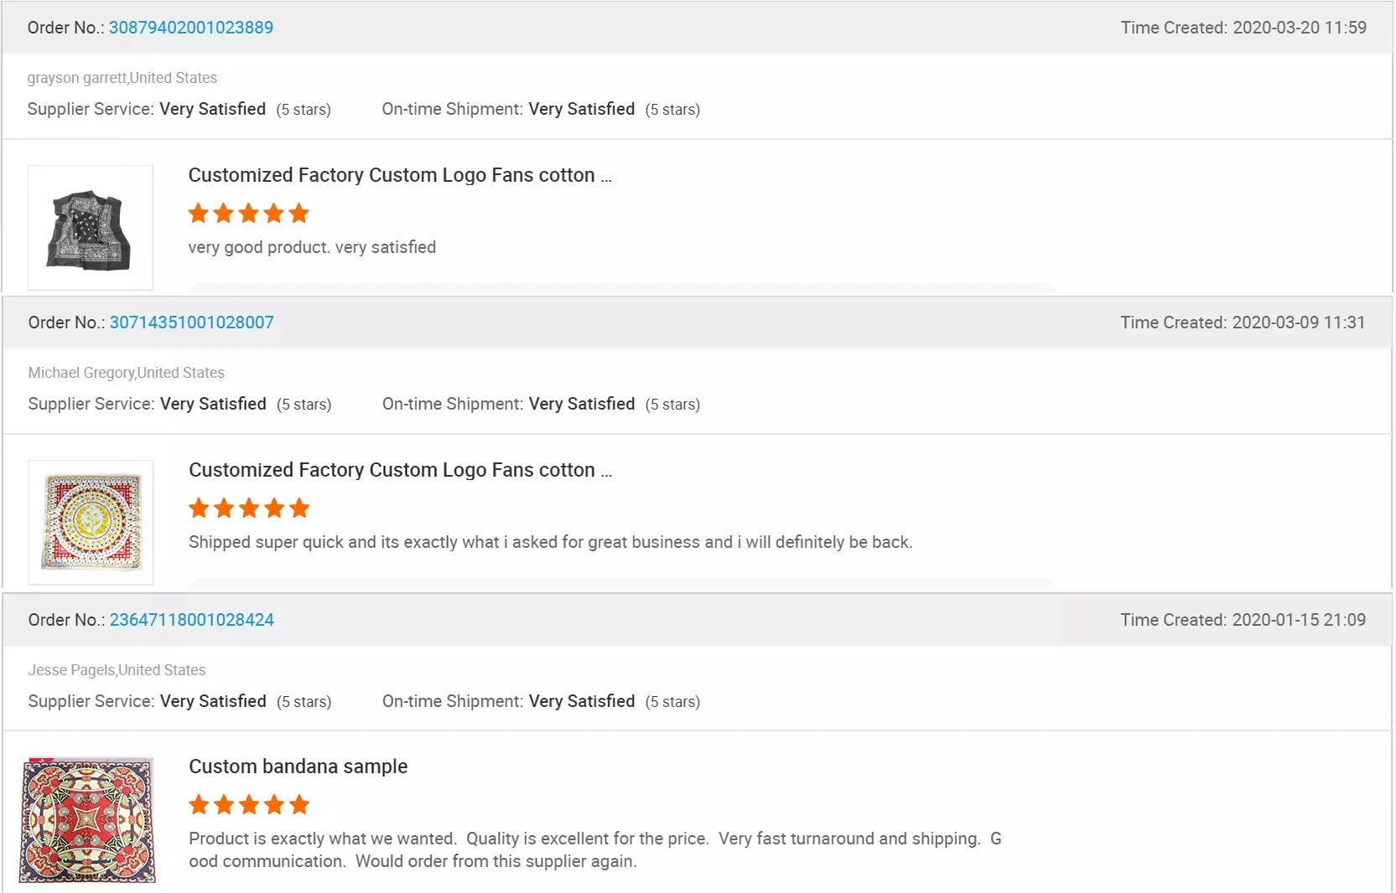1396x893 pixels.
Task: Click the yellow mandala bandana thumbnail
Action: click(x=91, y=522)
